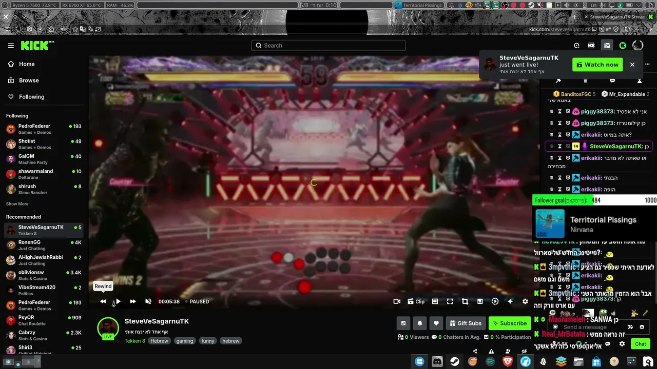
Task: Toggle theater mode in the player
Action: tap(435, 302)
